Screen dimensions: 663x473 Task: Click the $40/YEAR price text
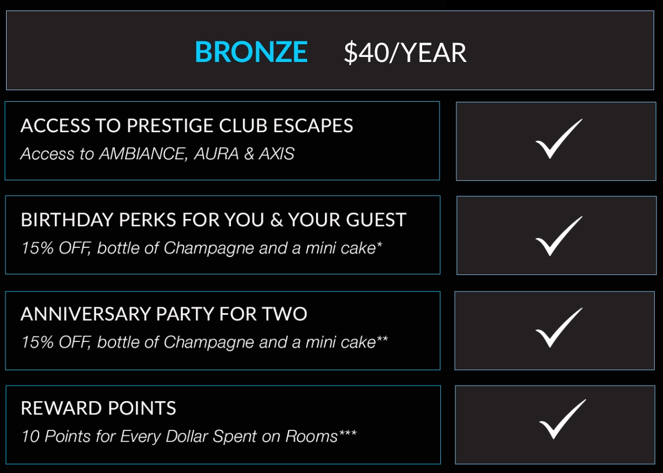[x=405, y=53]
